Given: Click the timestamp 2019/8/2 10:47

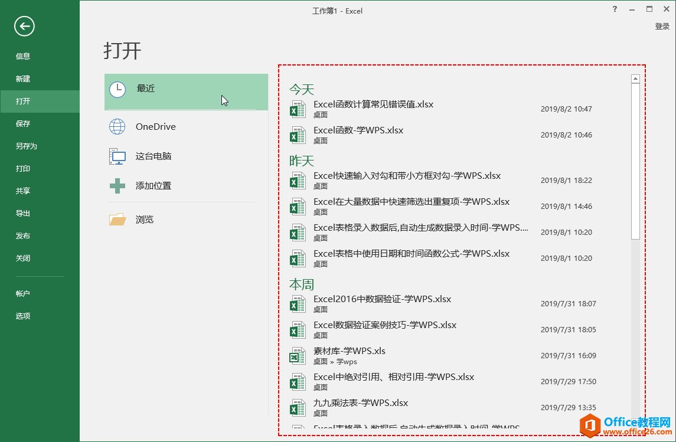Looking at the screenshot, I should pos(566,109).
